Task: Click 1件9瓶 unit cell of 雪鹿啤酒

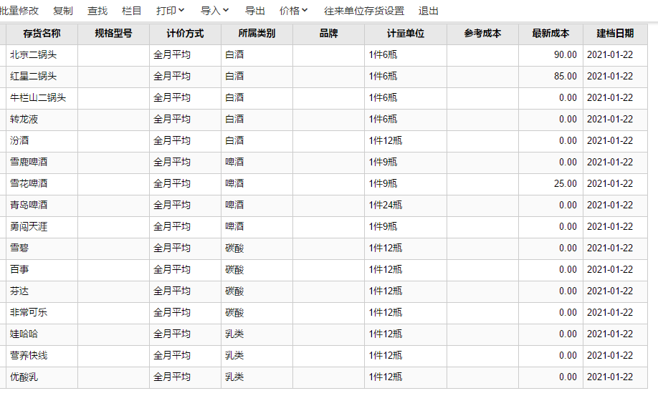Action: point(406,163)
